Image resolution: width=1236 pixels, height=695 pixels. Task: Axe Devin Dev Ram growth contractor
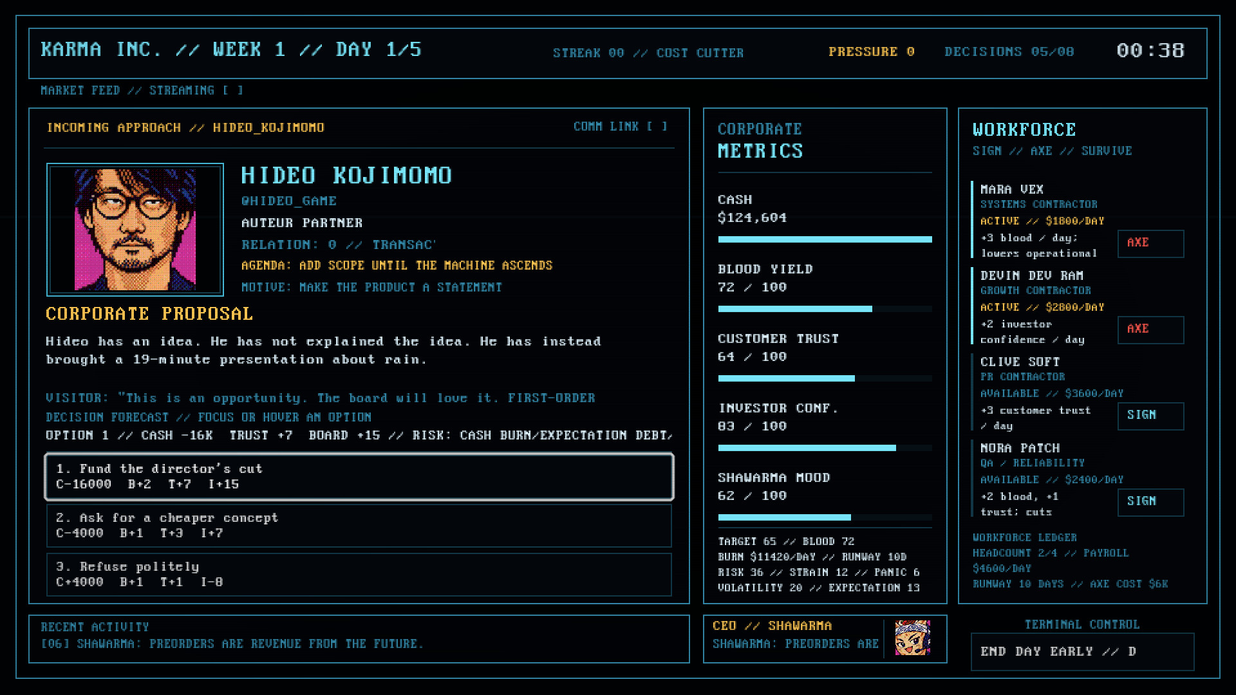coord(1150,330)
